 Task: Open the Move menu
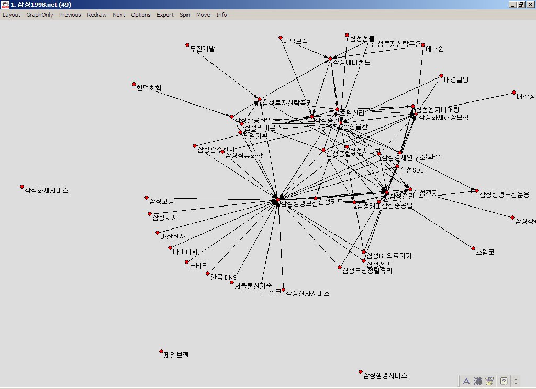203,15
